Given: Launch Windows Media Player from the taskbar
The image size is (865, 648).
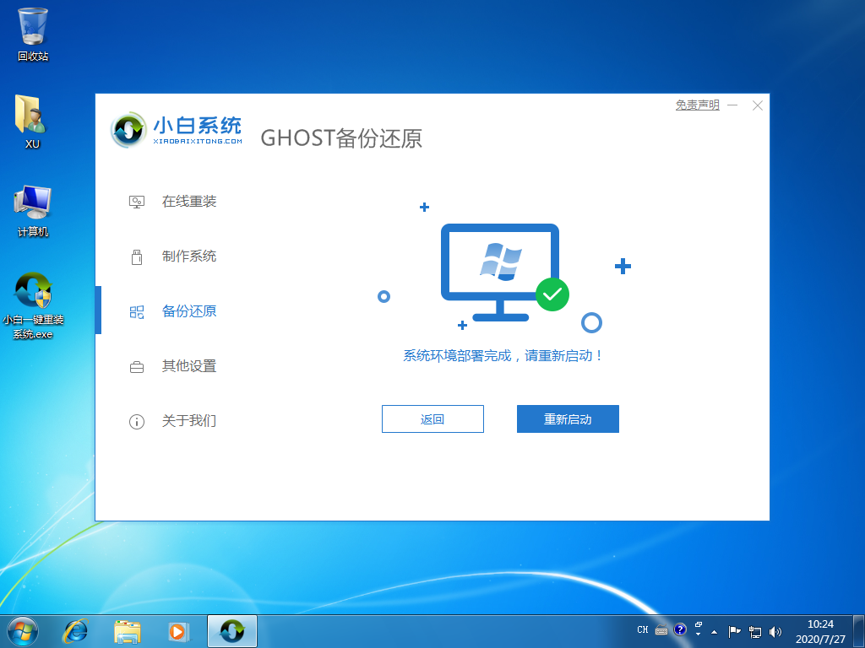Looking at the screenshot, I should pos(178,630).
